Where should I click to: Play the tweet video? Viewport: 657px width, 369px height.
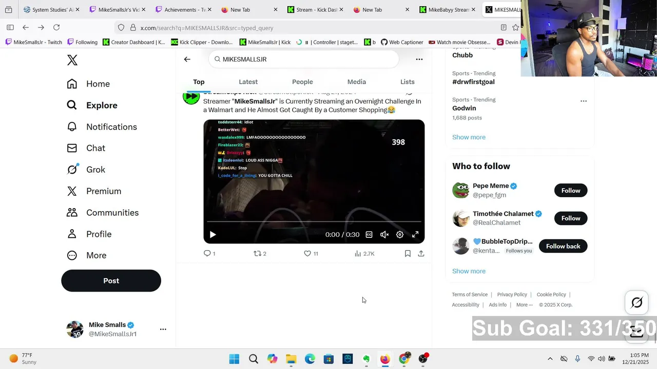212,235
